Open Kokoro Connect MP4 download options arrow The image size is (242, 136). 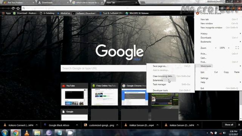(37, 125)
